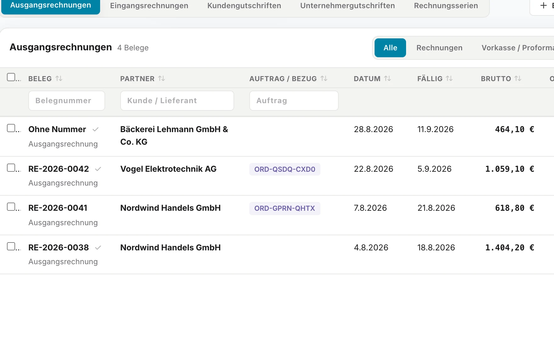Open invoice RE-2026-0041
The width and height of the screenshot is (554, 346).
(x=58, y=208)
